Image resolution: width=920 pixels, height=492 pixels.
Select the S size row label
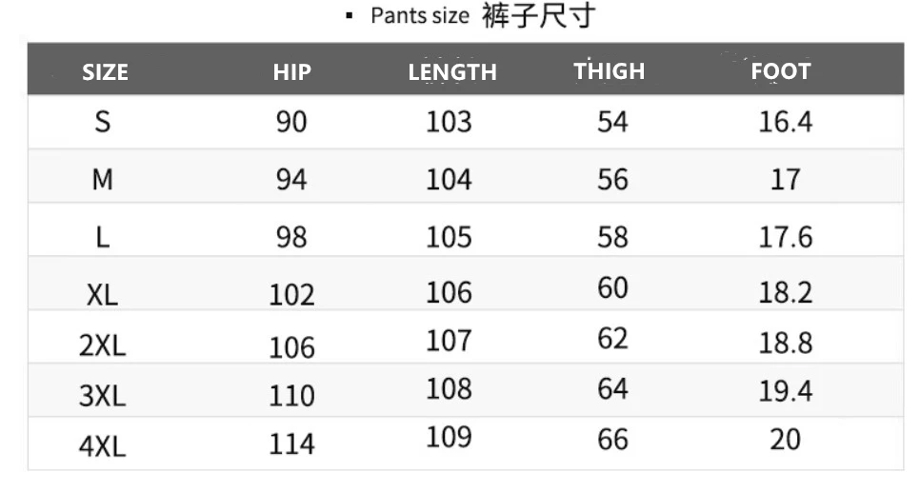coord(103,123)
